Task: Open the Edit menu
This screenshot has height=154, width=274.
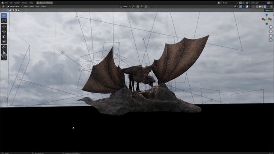Action: [11, 3]
